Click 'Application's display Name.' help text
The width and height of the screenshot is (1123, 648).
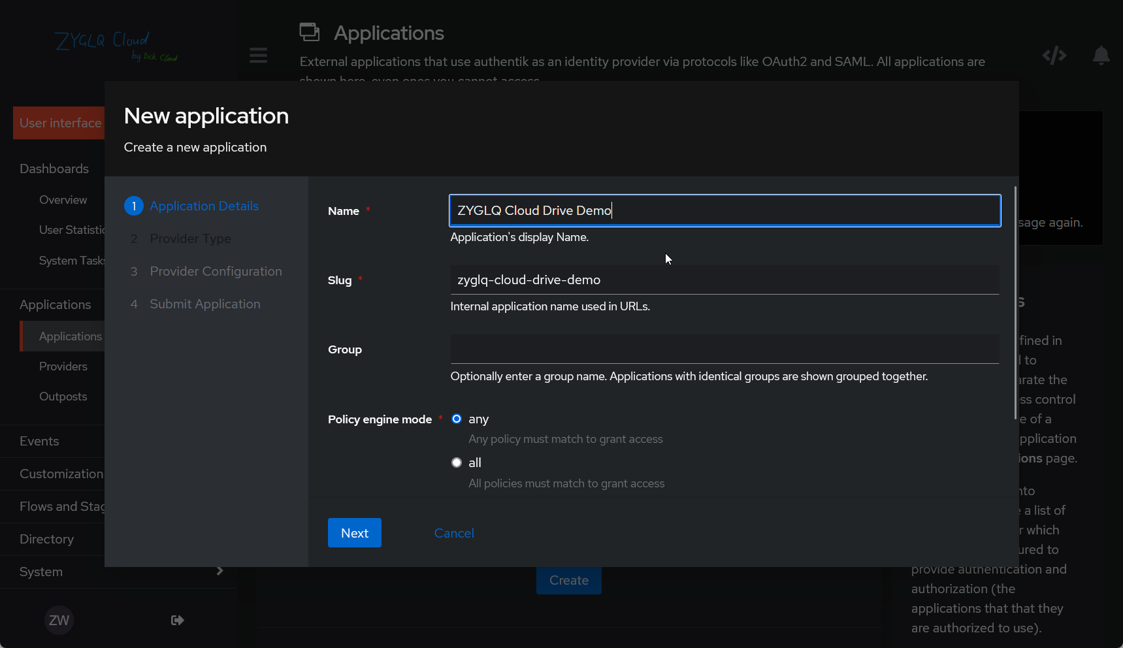(519, 237)
